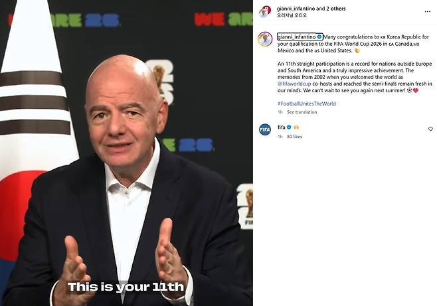Screen dimensions: 437x306
Task: View the 80 likes on the fifa comment
Action: click(x=294, y=137)
